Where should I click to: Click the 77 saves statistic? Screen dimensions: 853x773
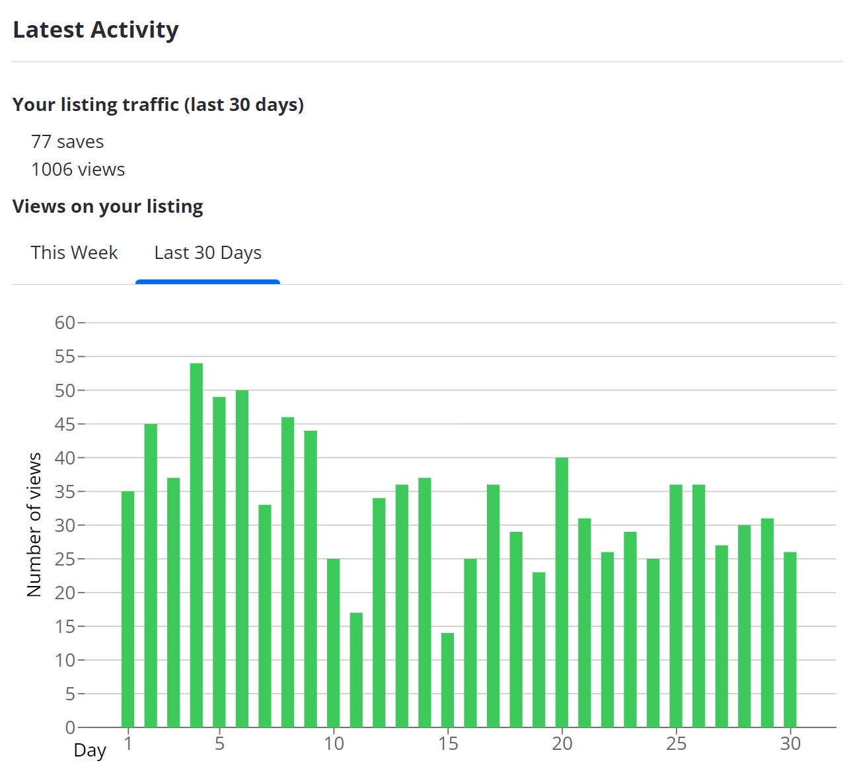point(67,142)
